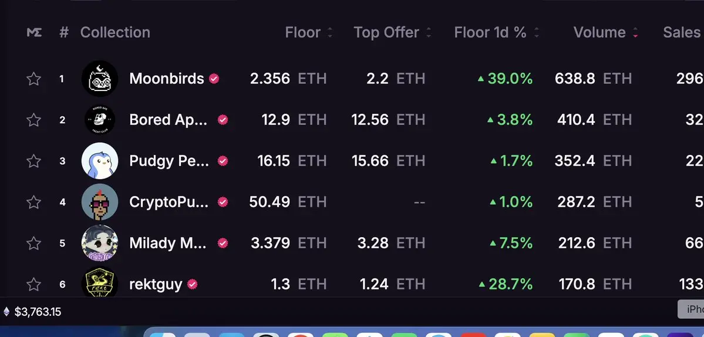Click the rektguy collection logo
Image resolution: width=704 pixels, height=337 pixels.
(x=100, y=283)
